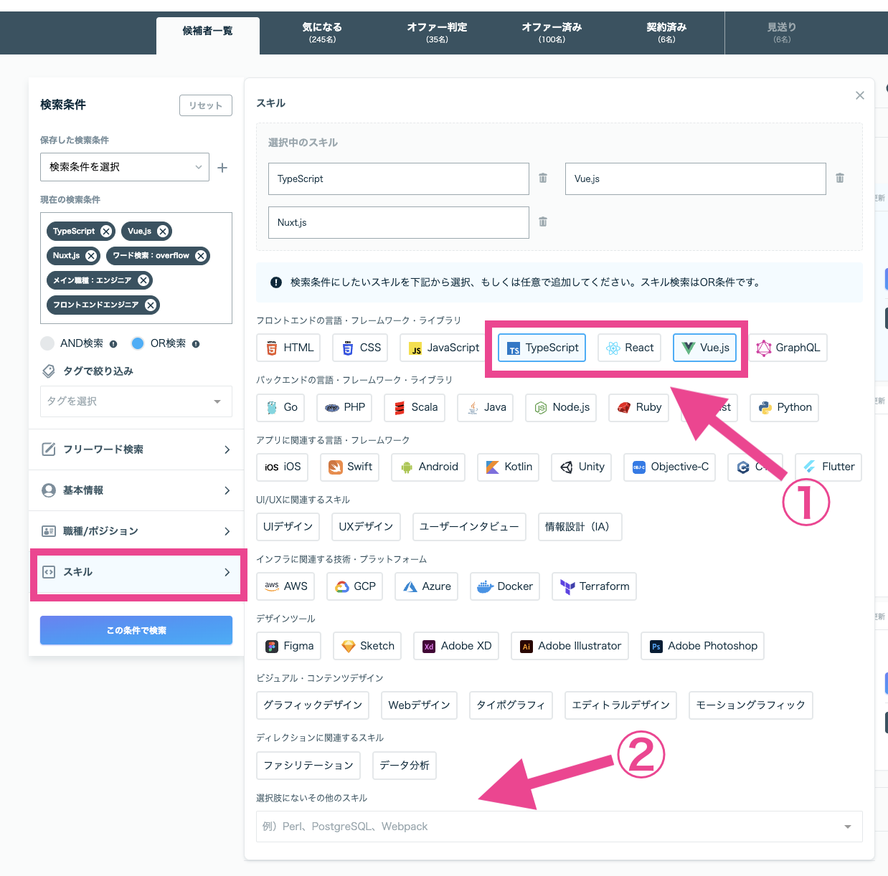Image resolution: width=888 pixels, height=876 pixels.
Task: Select the Scala skill
Action: point(415,407)
